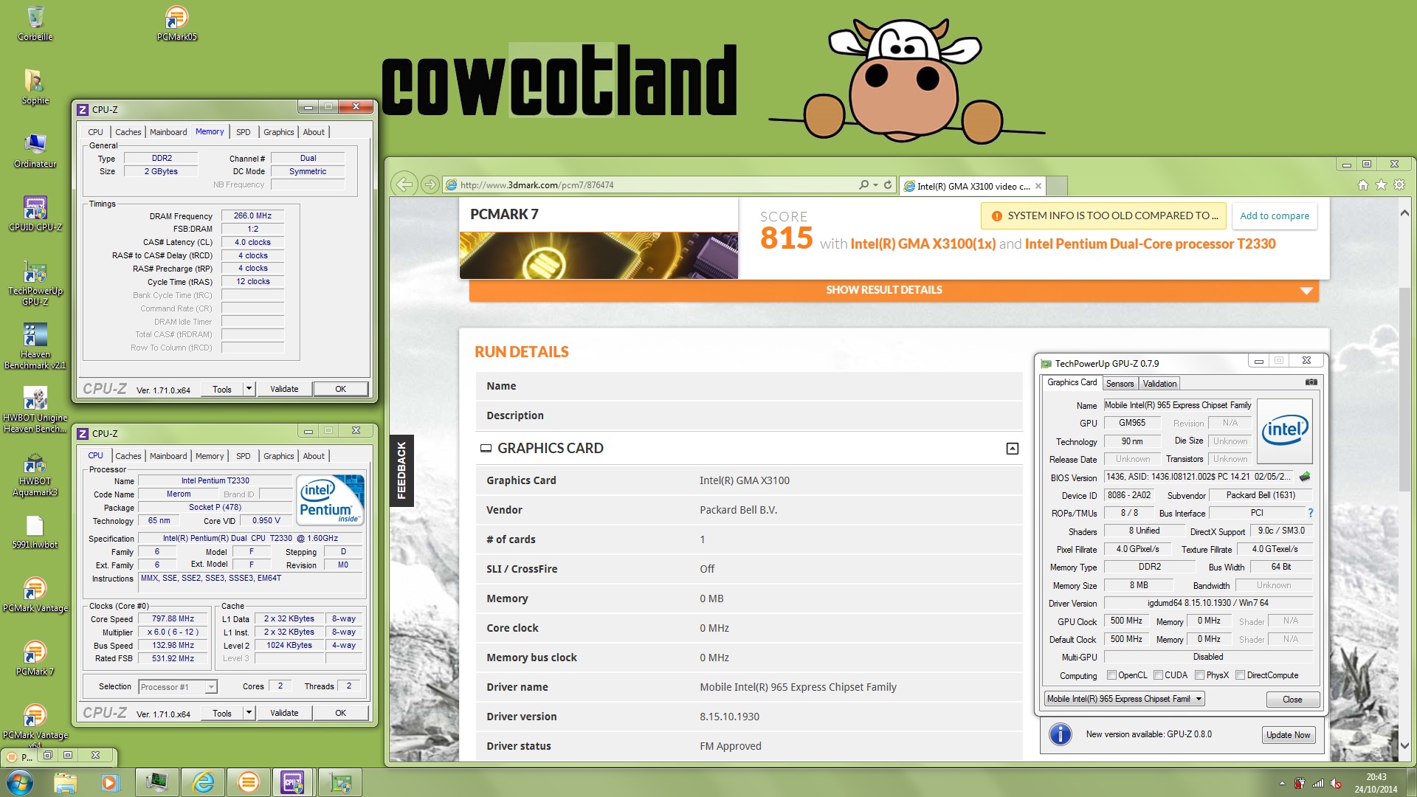The width and height of the screenshot is (1417, 797).
Task: Open Corbeille recycle bin desktop icon
Action: [x=35, y=24]
